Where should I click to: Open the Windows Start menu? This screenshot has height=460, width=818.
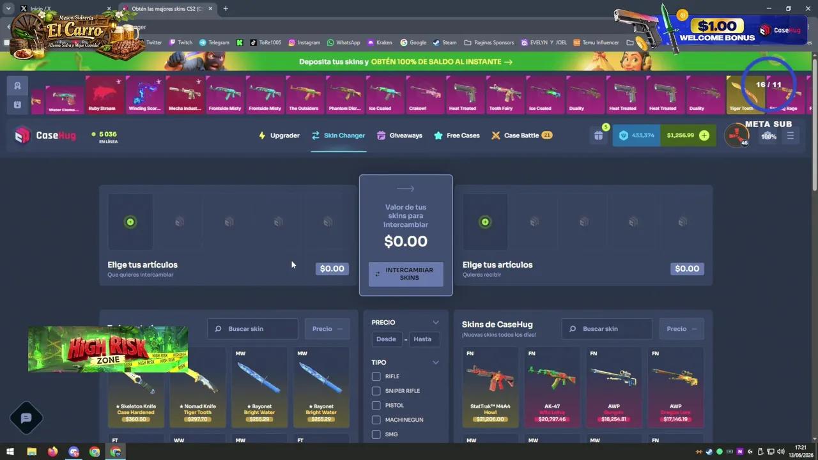10,452
